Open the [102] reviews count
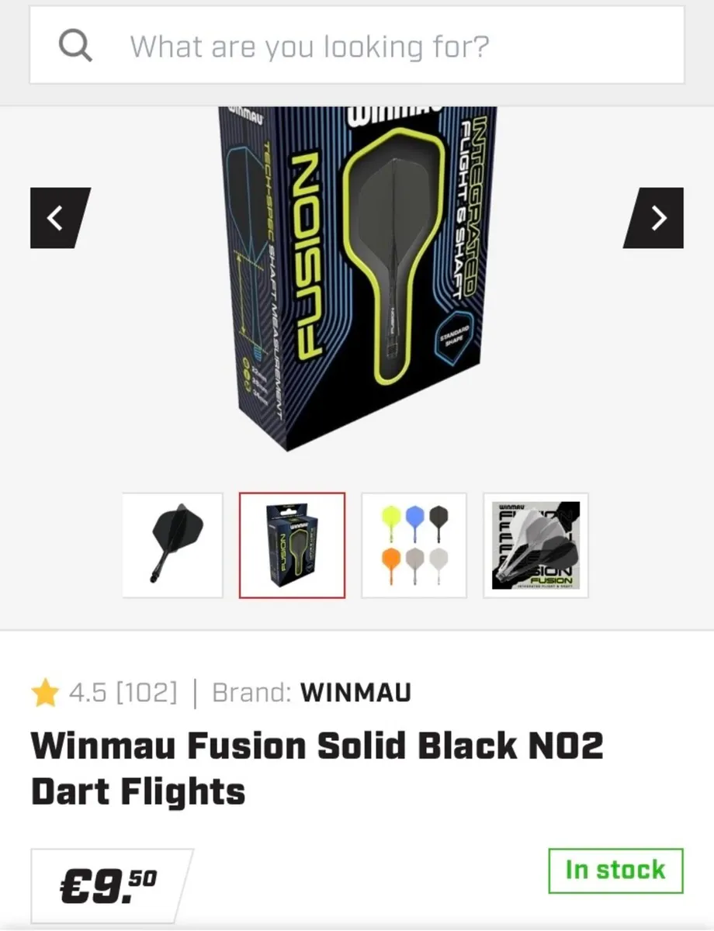 [146, 692]
